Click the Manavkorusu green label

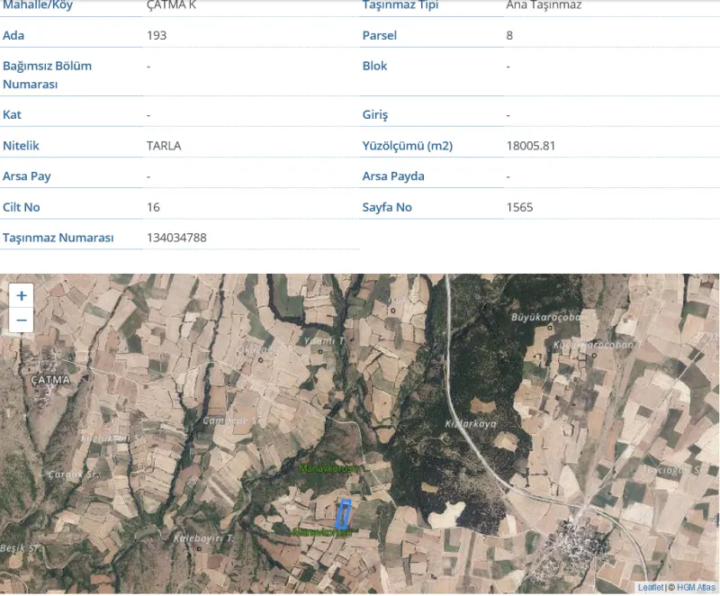(328, 468)
